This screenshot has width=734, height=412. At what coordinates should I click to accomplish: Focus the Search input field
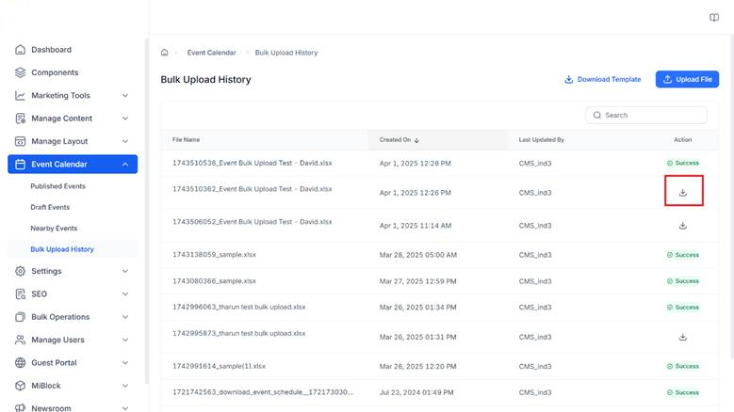[646, 115]
